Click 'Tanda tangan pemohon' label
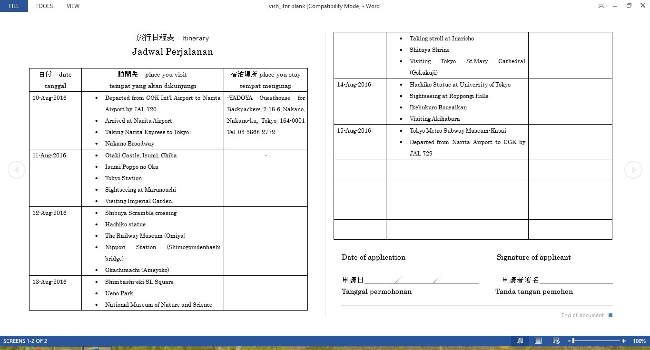 coord(534,292)
